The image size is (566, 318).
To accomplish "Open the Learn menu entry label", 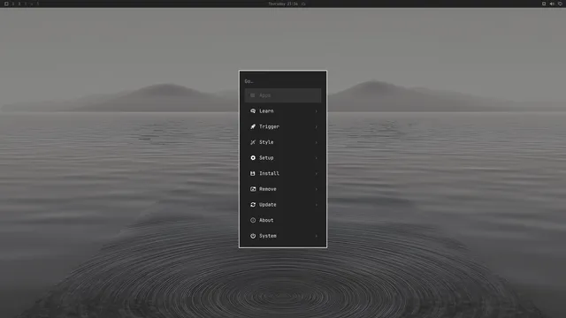I will (x=266, y=111).
